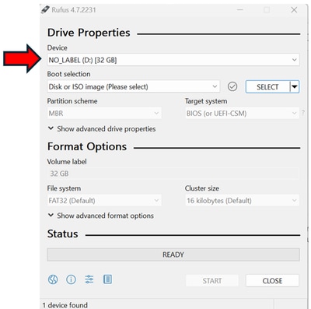The height and width of the screenshot is (309, 311).
Task: Close the Rufus window with X
Action: click(x=294, y=10)
